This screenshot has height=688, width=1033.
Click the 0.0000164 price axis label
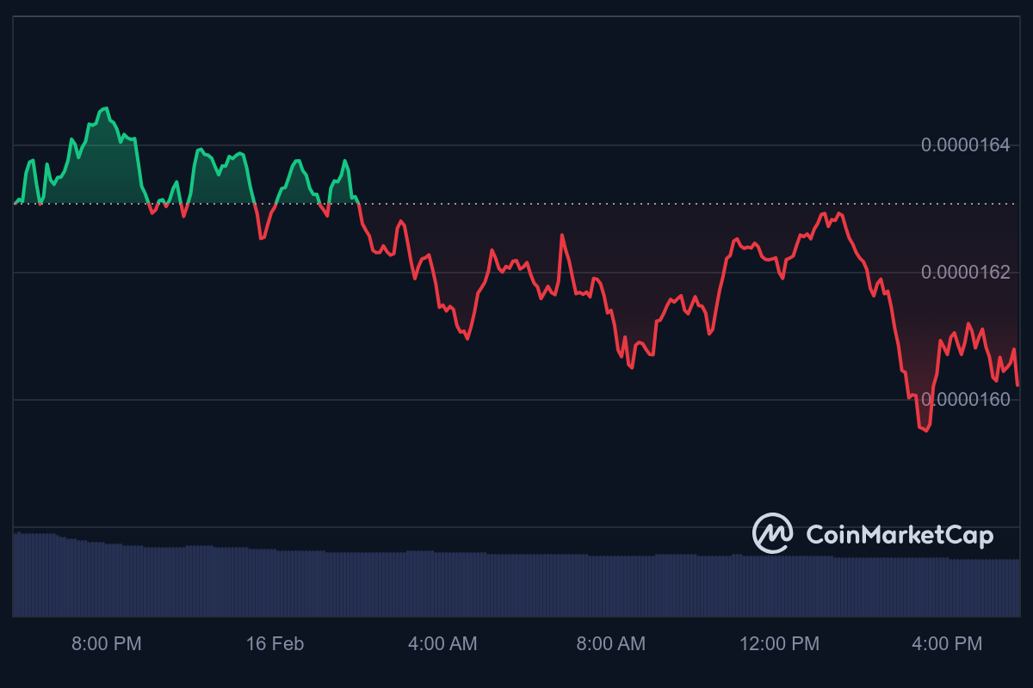click(x=965, y=144)
